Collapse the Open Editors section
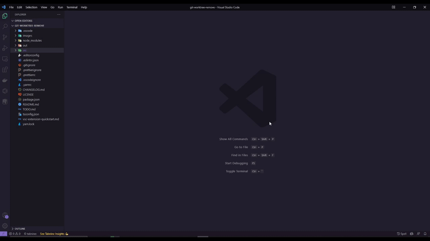 coord(37,21)
